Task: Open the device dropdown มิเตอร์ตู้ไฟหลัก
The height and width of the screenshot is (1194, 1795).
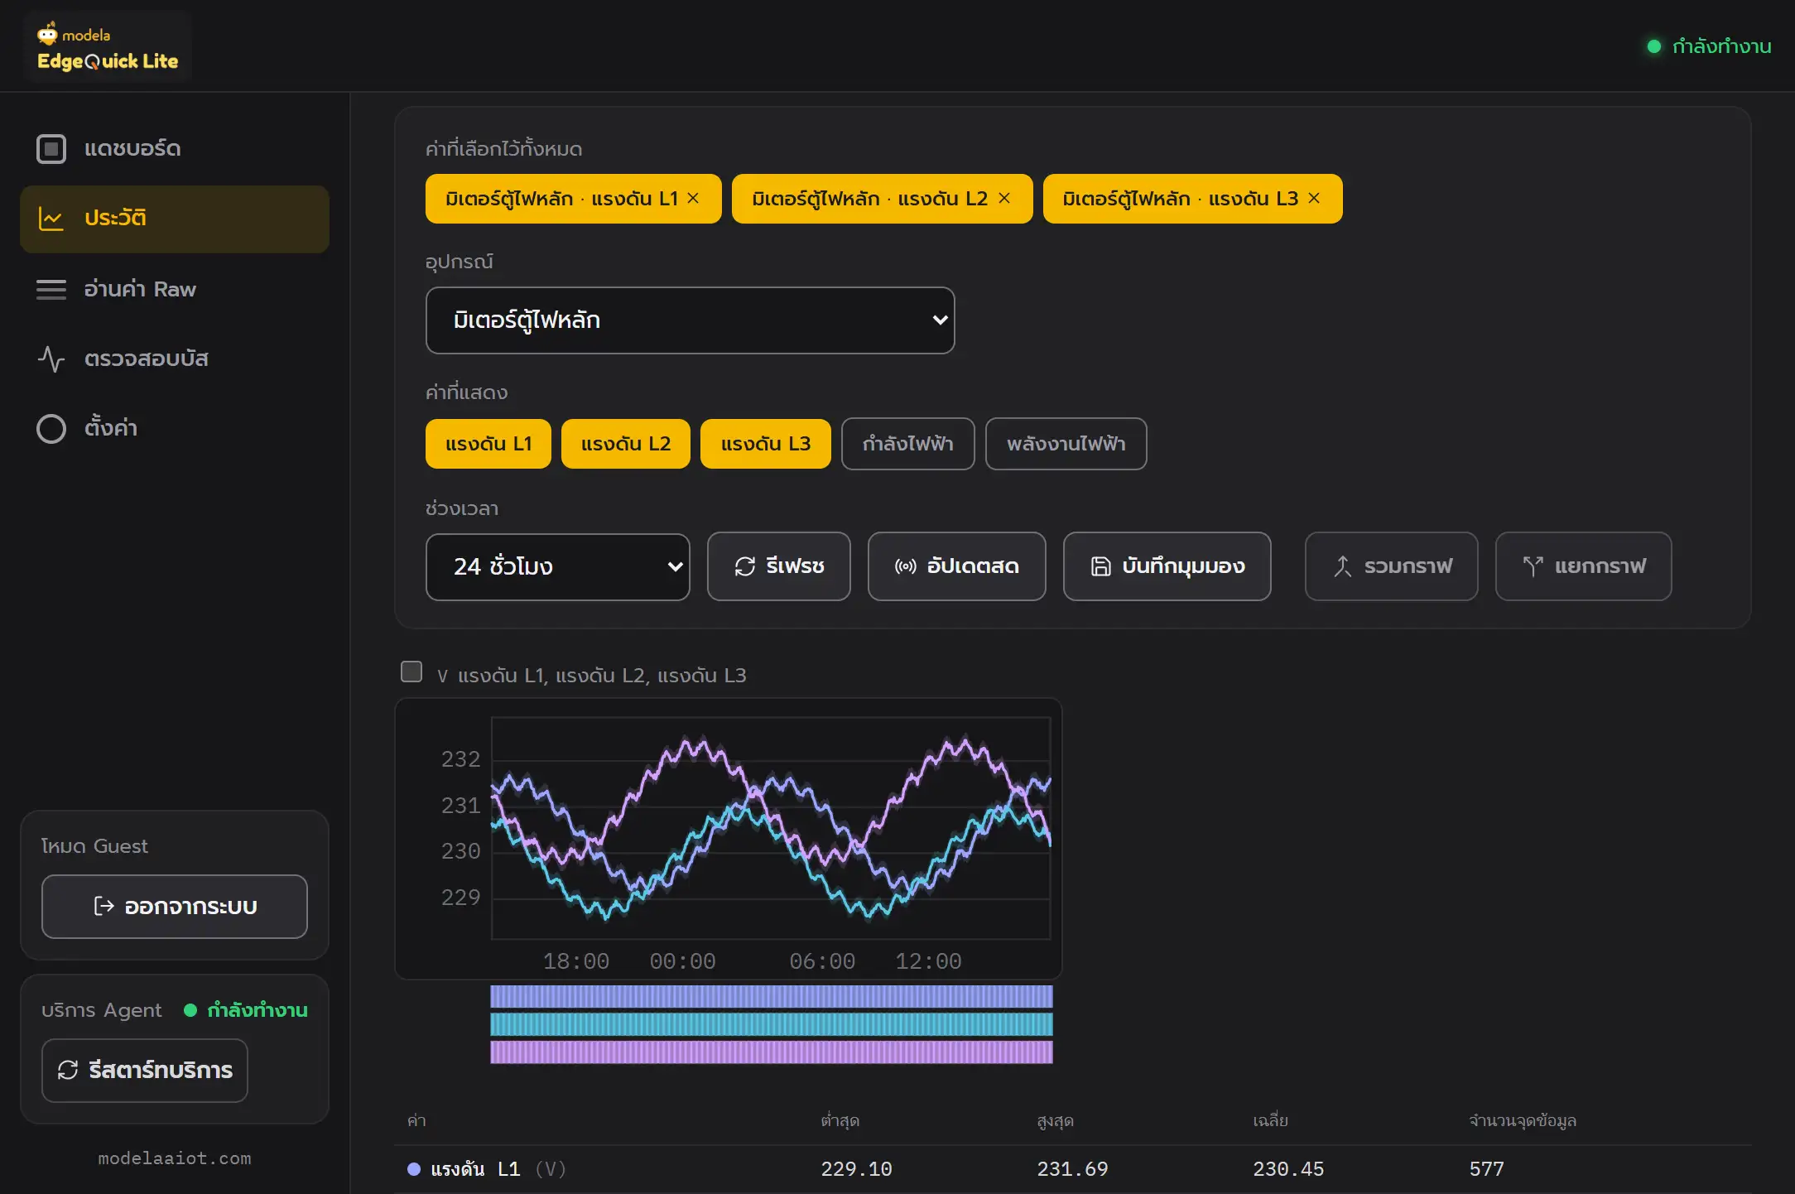Action: pos(690,320)
